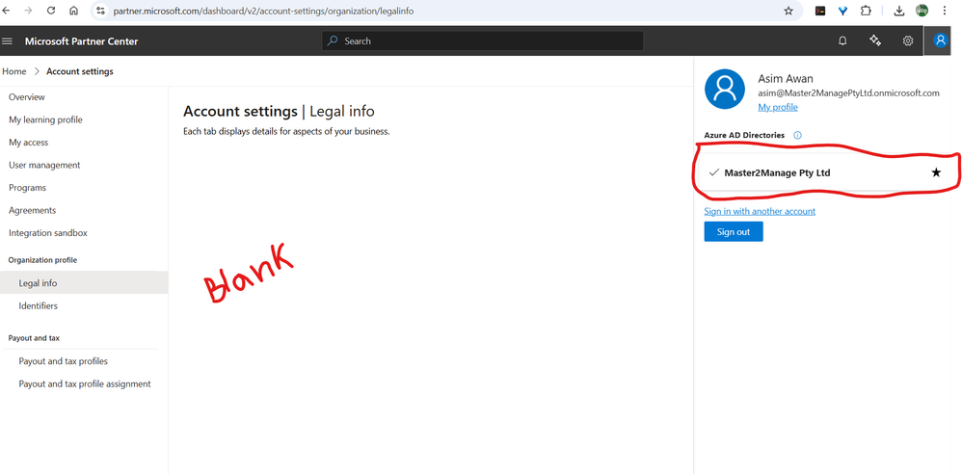Open the settings gear icon
The width and height of the screenshot is (962, 474).
[x=908, y=41]
